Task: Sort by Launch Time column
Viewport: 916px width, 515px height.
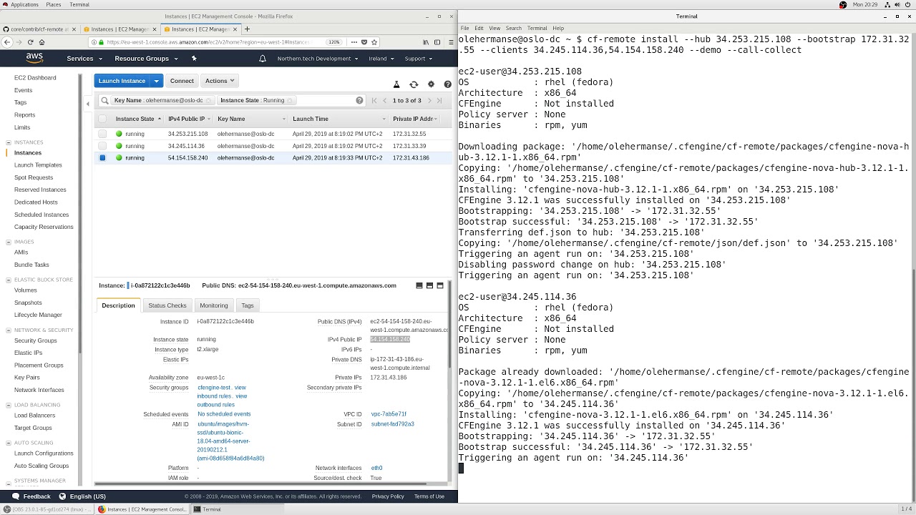Action: (311, 119)
